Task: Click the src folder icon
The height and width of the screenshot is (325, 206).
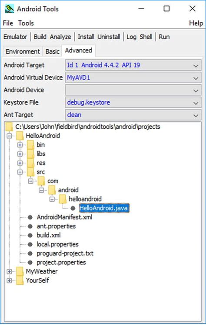Action: click(x=30, y=172)
